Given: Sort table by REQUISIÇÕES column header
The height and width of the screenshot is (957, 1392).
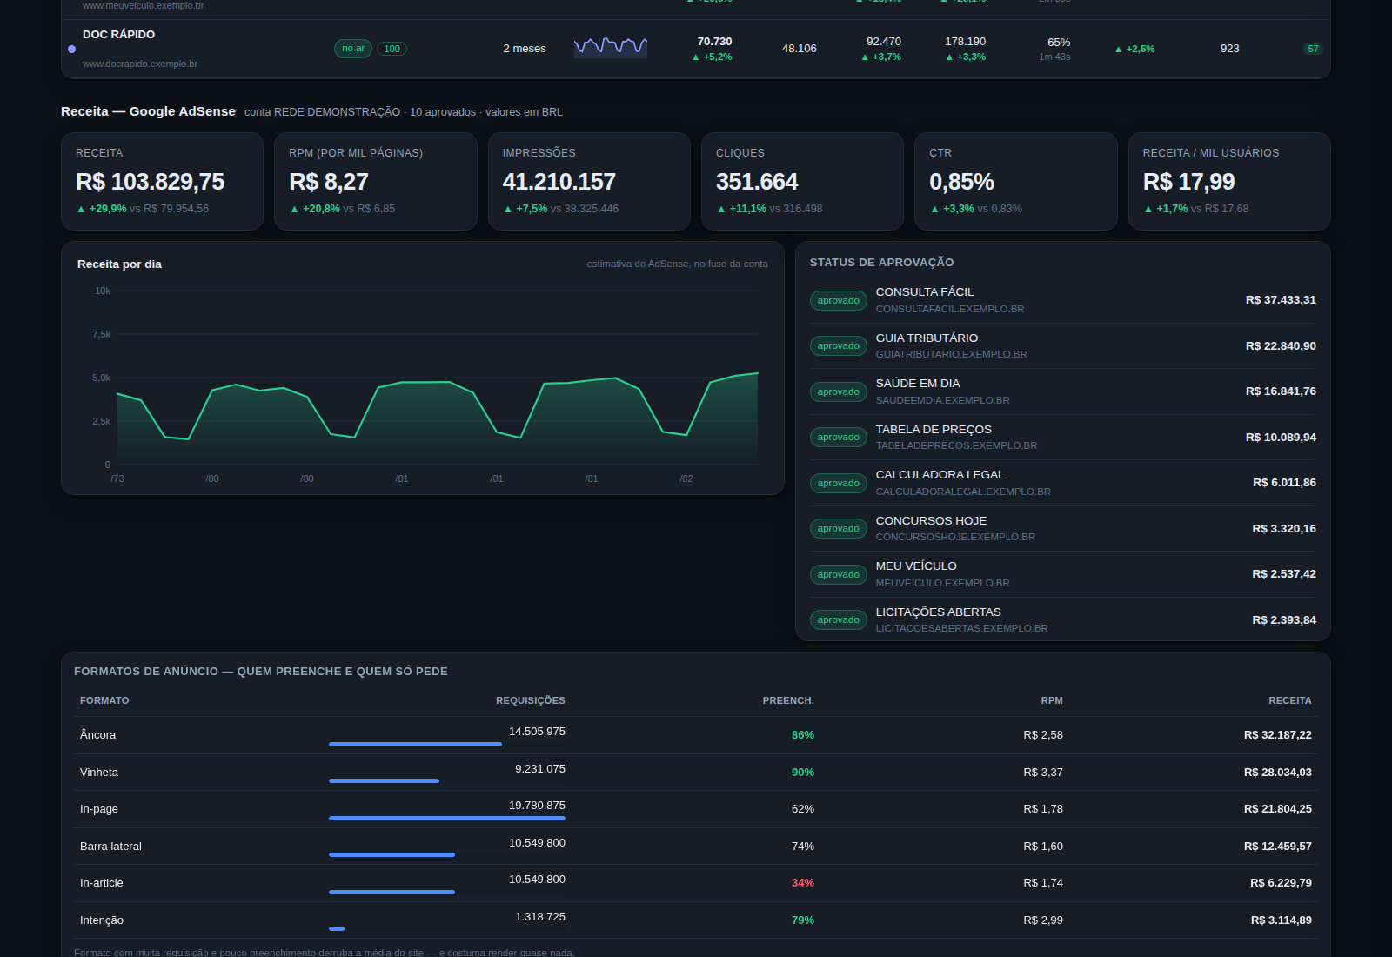Looking at the screenshot, I should [x=531, y=700].
